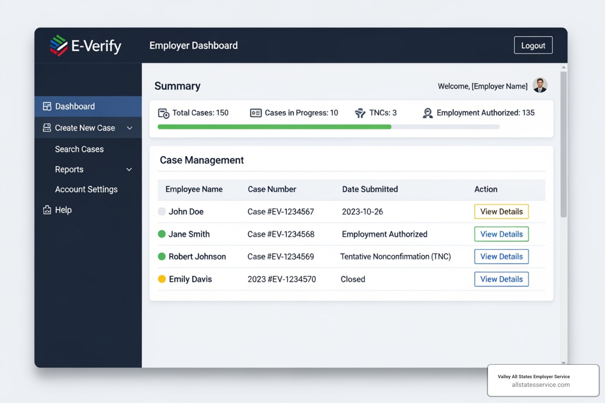This screenshot has height=403, width=605.
Task: View details for Robert Johnson's case
Action: coord(501,256)
